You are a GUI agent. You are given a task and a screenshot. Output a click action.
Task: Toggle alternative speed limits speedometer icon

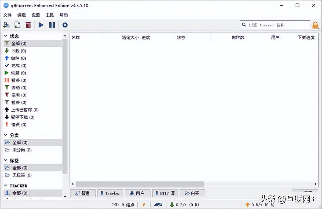point(158,205)
